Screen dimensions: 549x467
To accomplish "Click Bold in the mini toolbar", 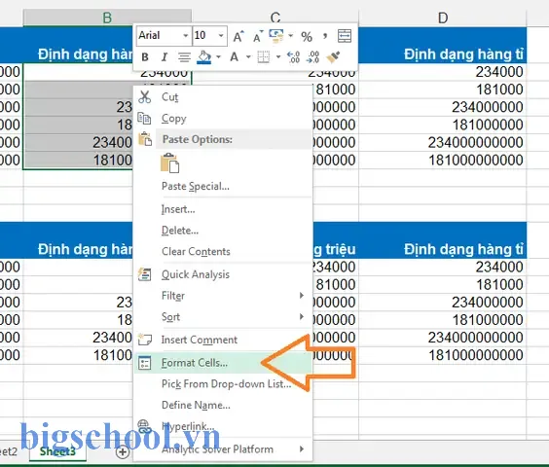I will tap(145, 56).
